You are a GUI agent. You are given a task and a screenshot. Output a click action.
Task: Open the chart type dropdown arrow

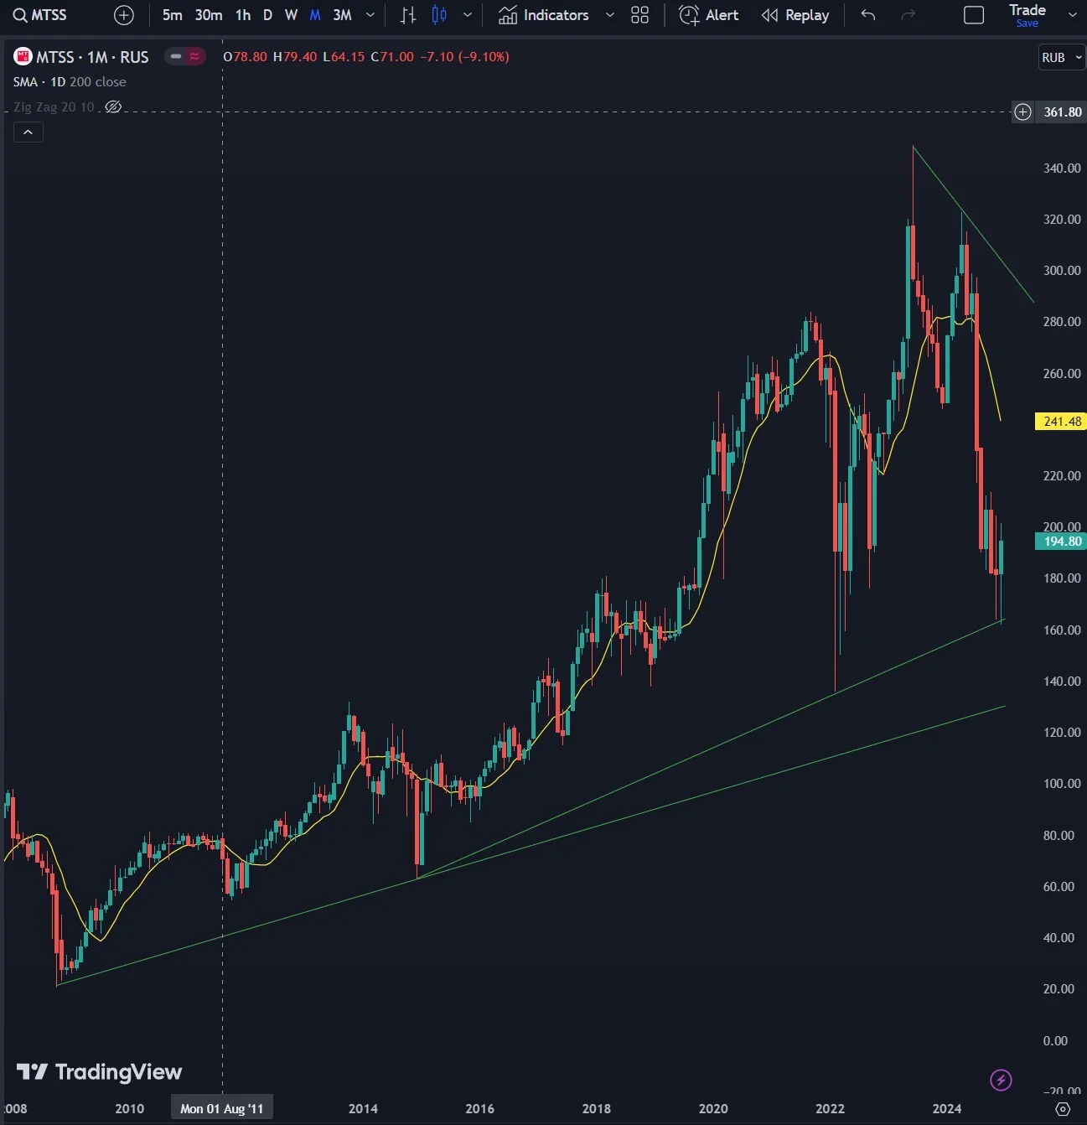(468, 15)
